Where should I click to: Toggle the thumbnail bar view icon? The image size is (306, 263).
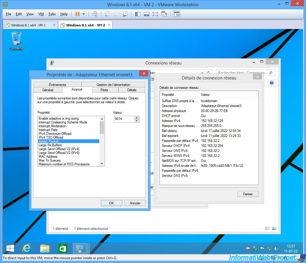(x=146, y=14)
